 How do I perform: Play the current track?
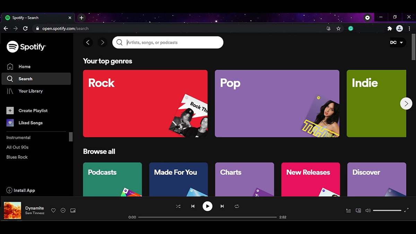tap(207, 206)
